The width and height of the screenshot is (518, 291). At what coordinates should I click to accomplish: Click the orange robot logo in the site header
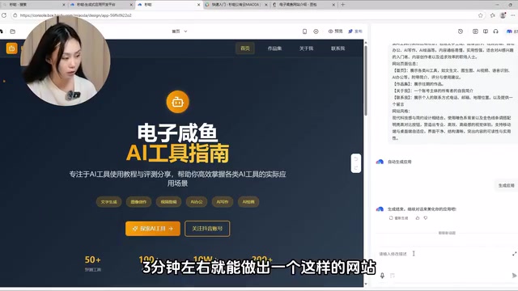[x=11, y=48]
